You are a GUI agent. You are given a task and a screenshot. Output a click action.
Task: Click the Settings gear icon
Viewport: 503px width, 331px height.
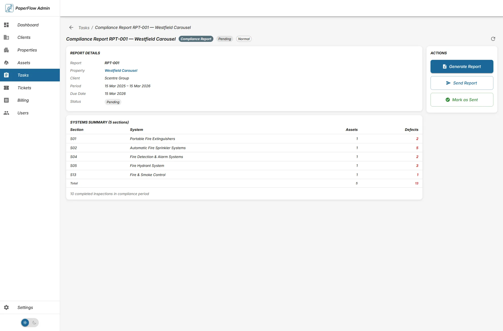click(x=6, y=307)
